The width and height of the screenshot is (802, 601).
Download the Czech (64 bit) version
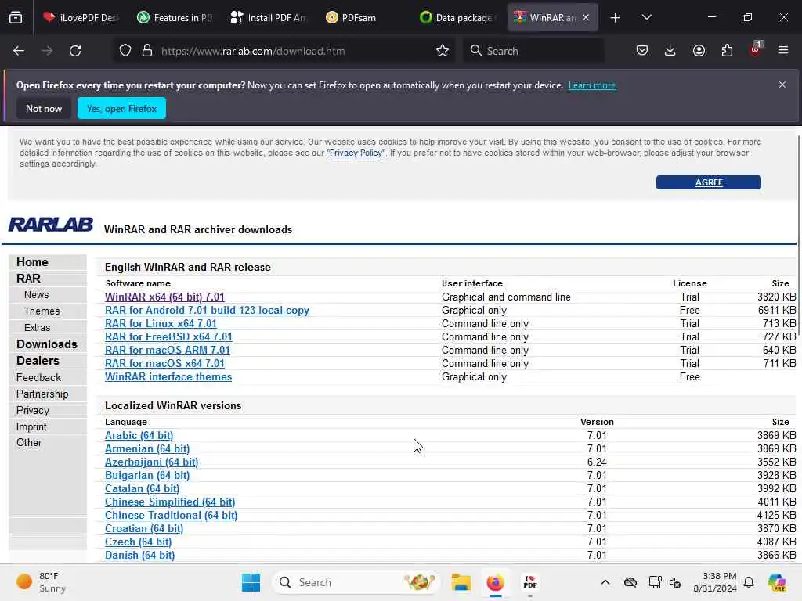click(138, 542)
